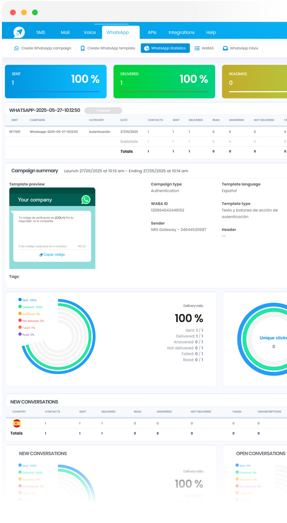Click the blue SENT 100% card

(x=56, y=81)
